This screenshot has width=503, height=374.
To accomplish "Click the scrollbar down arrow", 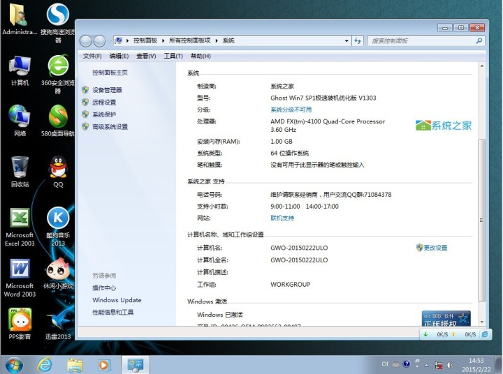I will click(482, 322).
